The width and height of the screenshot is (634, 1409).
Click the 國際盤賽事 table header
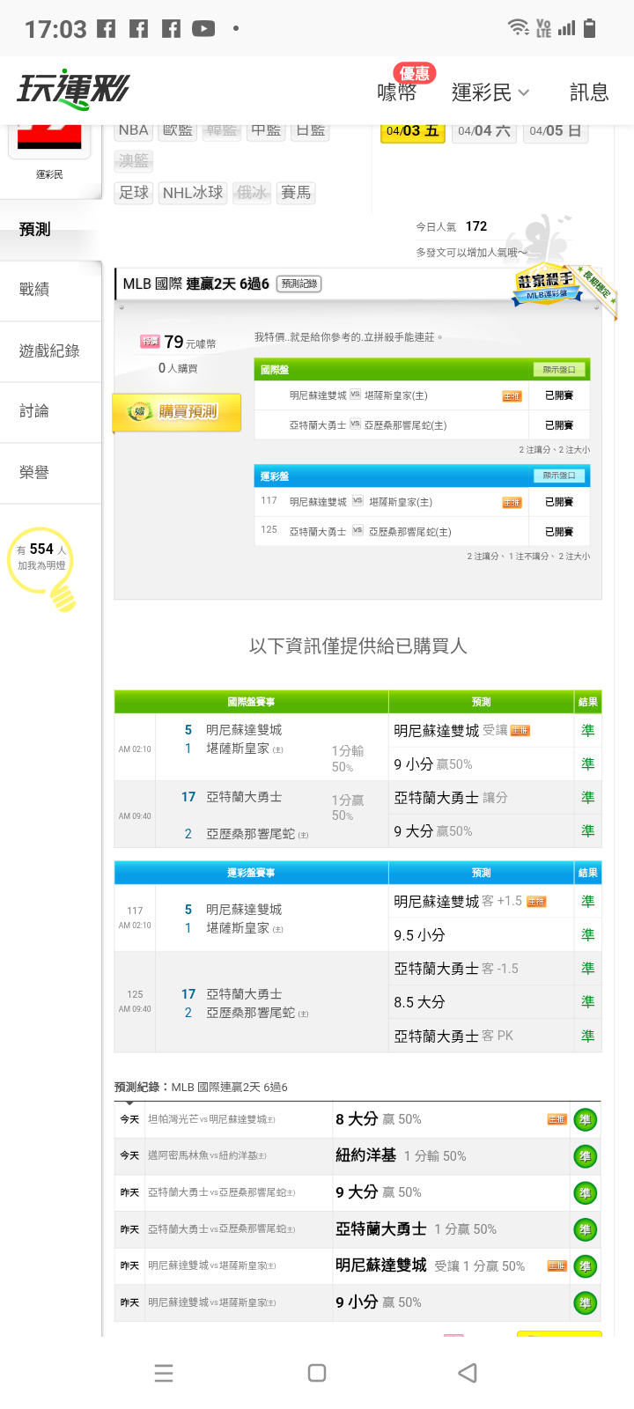pyautogui.click(x=251, y=702)
